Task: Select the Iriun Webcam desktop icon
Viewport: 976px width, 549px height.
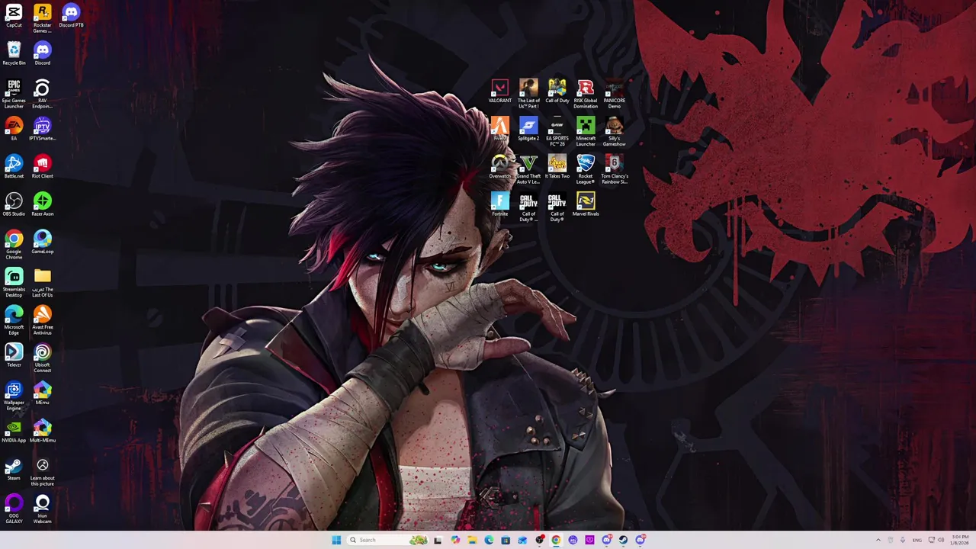Action: pyautogui.click(x=43, y=509)
